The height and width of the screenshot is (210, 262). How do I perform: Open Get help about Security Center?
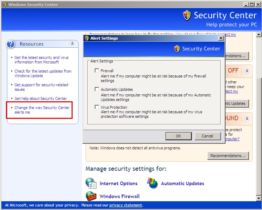pos(40,99)
